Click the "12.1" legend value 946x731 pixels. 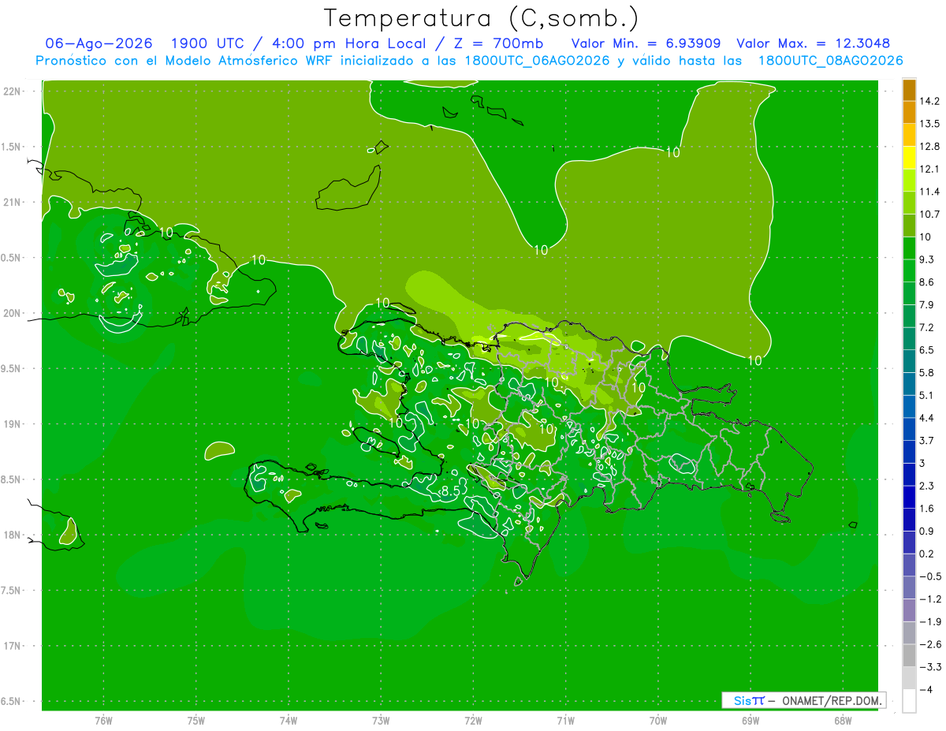(x=929, y=169)
